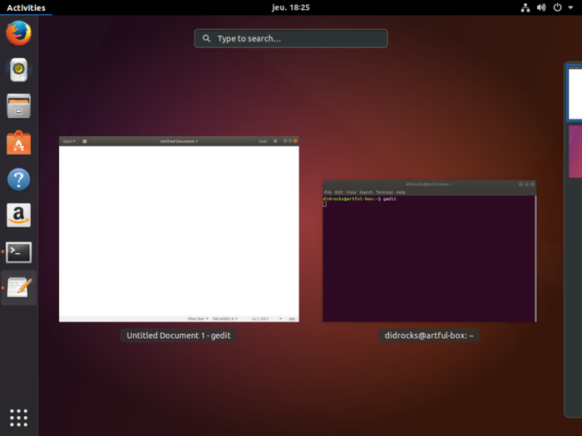This screenshot has height=436, width=582.
Task: Click the Activities button
Action: [26, 7]
